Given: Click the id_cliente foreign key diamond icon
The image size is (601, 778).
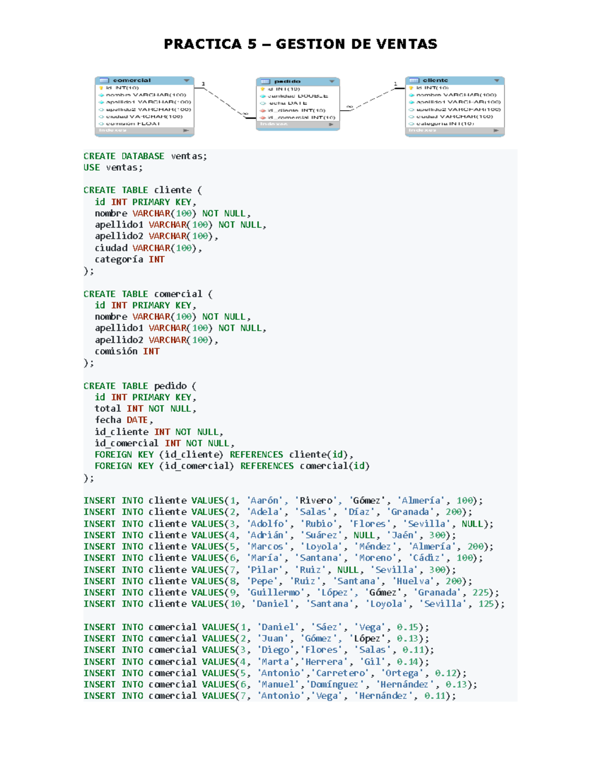Looking at the screenshot, I should tap(262, 110).
